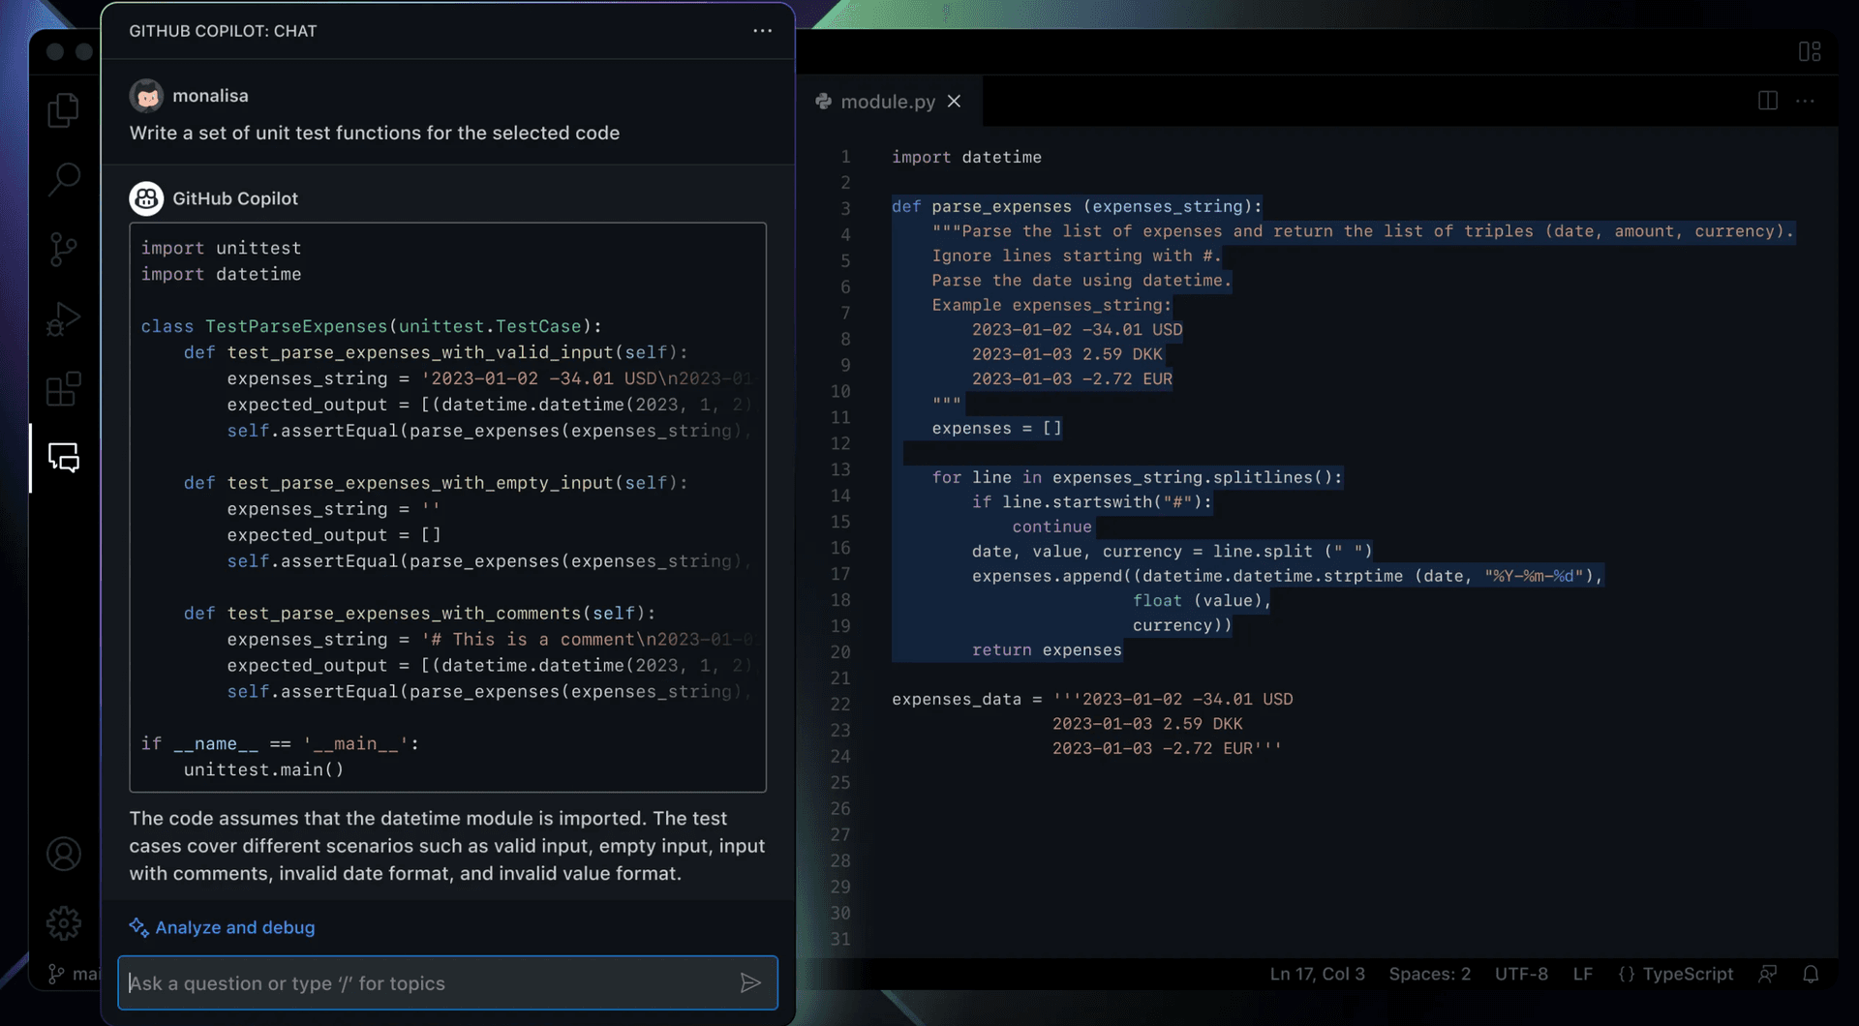
Task: Click 'Ignore lines starting with #.' docstring line
Action: click(1077, 256)
